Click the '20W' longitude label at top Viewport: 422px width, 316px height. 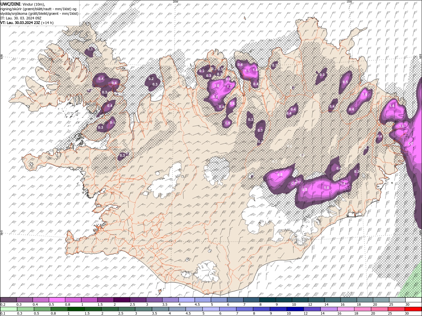(176, 2)
